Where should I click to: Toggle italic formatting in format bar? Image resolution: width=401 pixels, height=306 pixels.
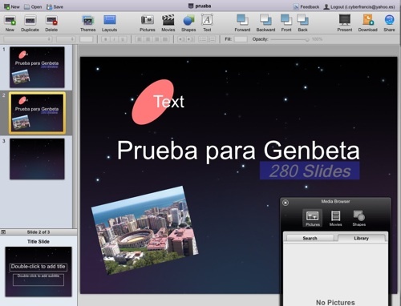coord(114,39)
